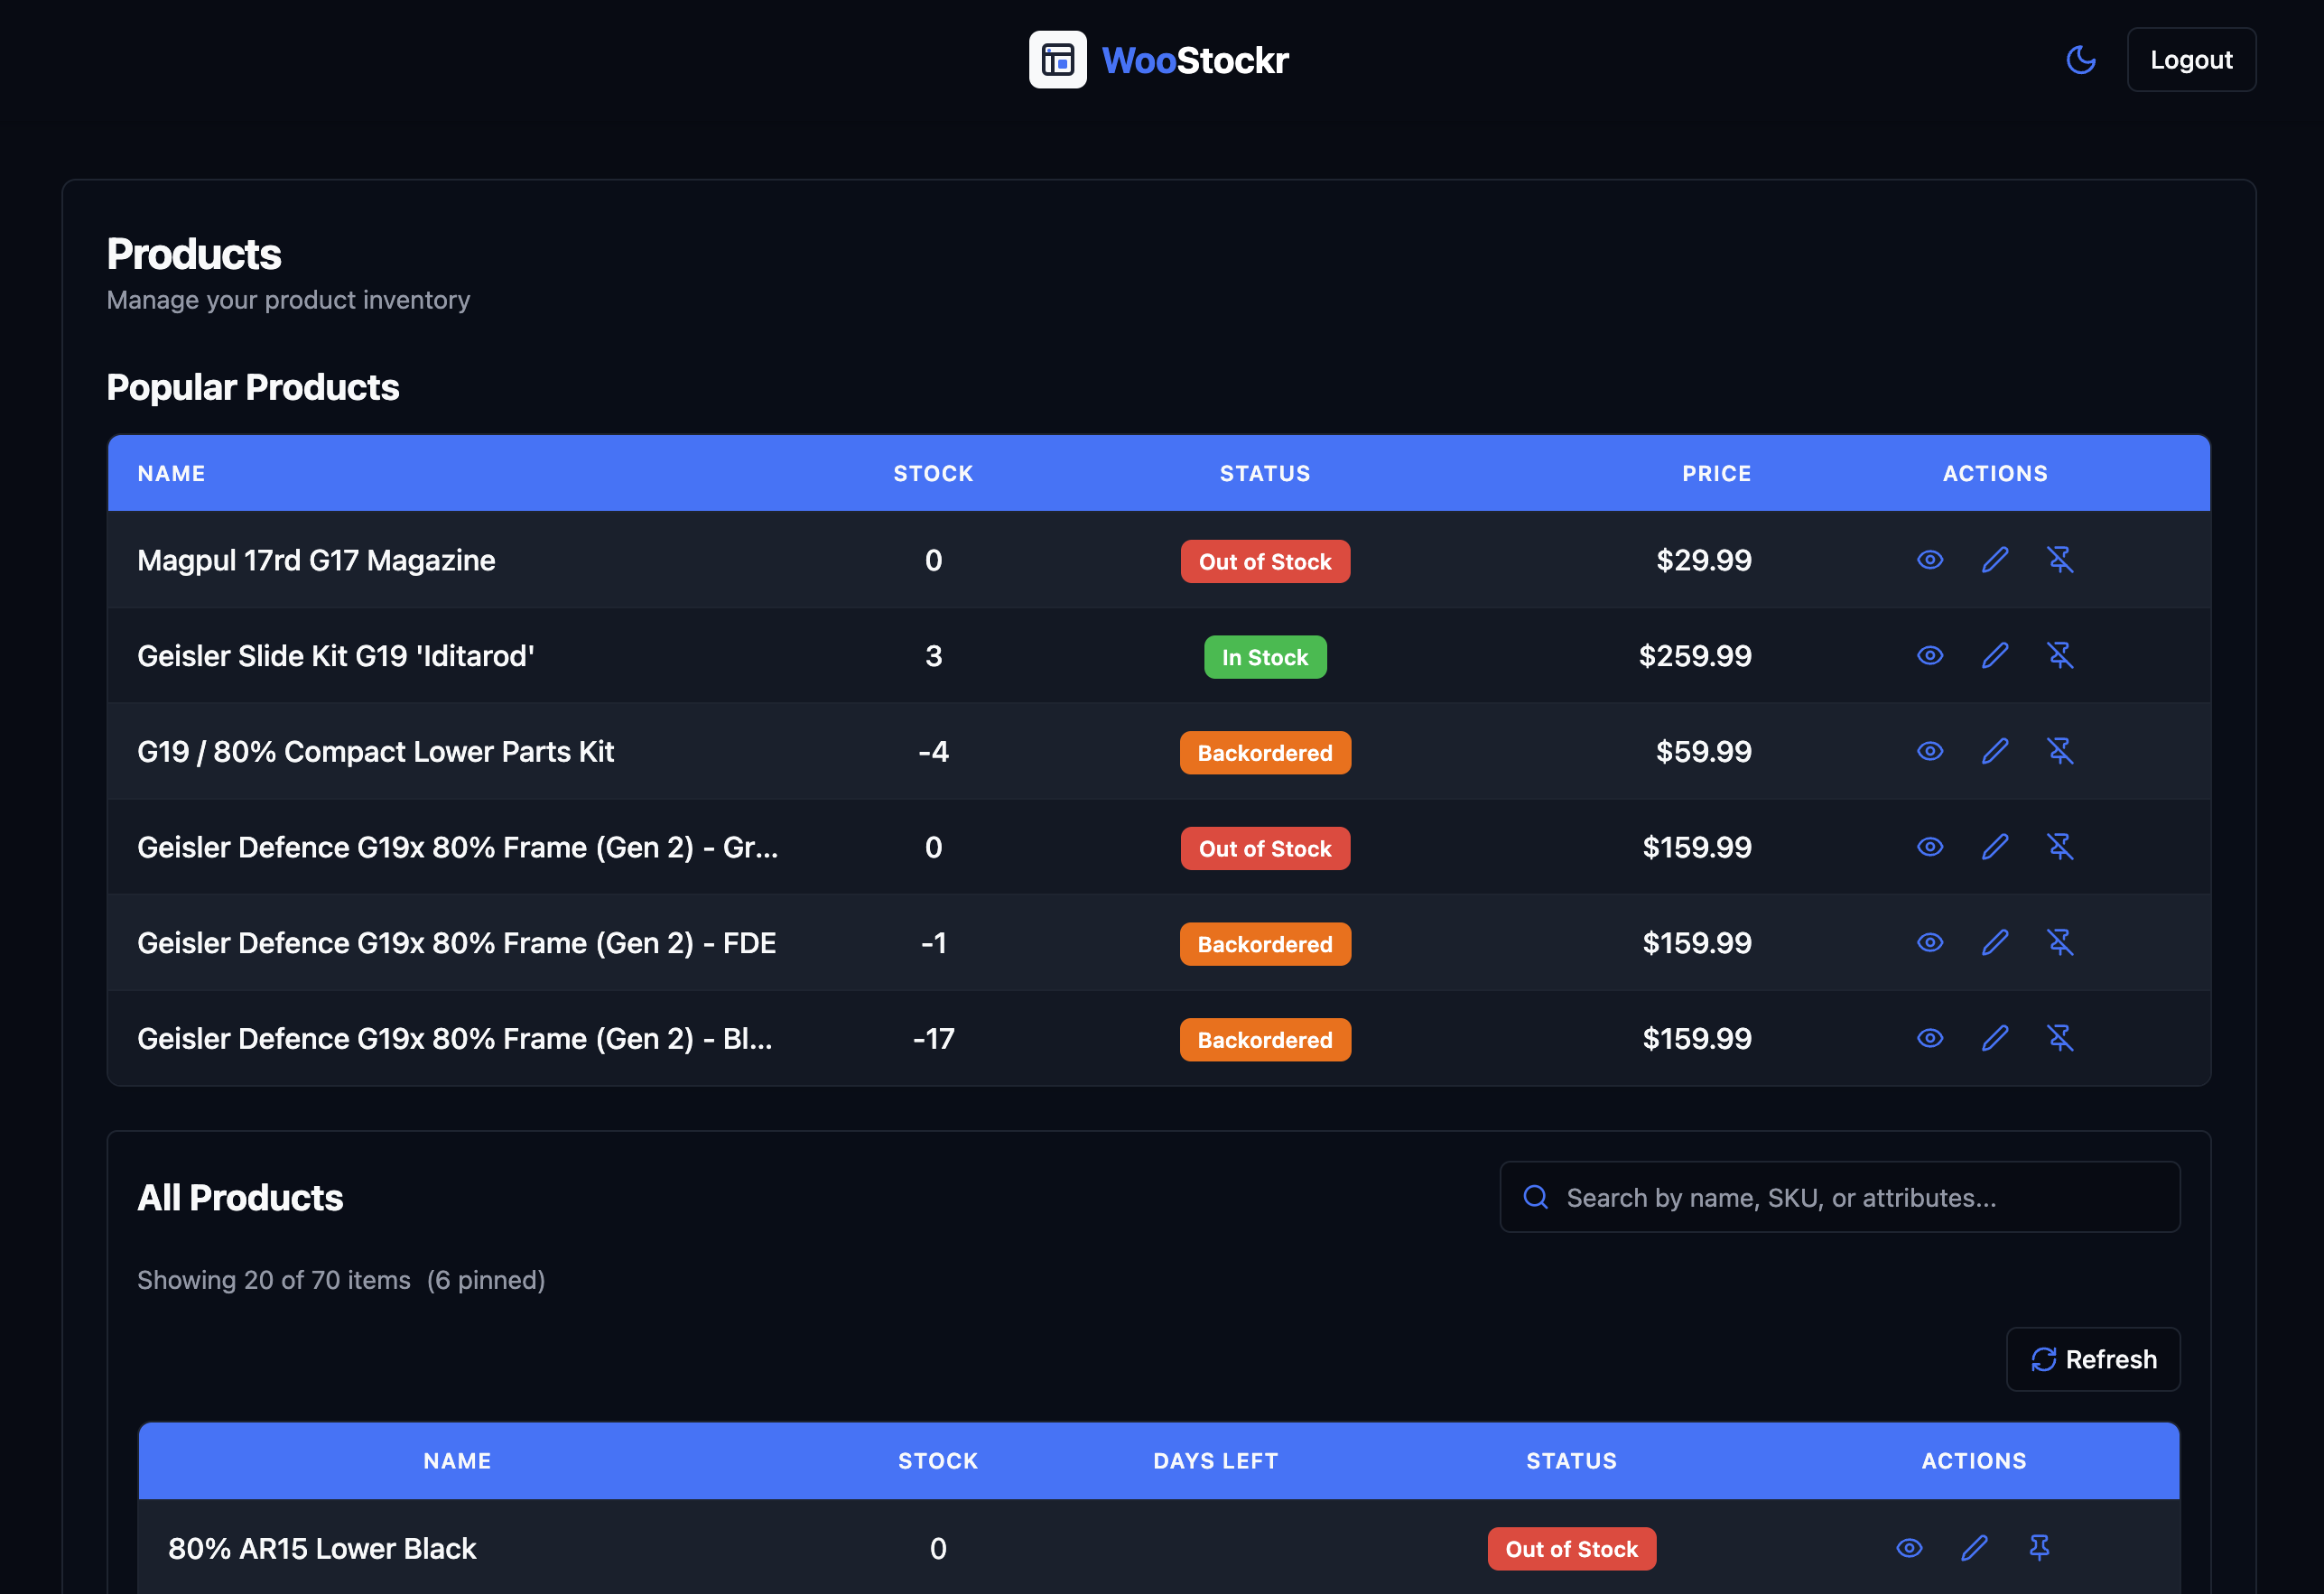The image size is (2324, 1594).
Task: Unpin the Geisler G19x Frame Gr... product
Action: (x=2060, y=847)
